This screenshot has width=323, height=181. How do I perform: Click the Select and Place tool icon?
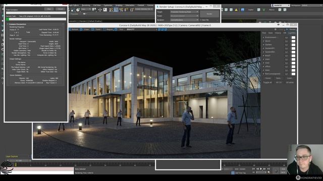[x=78, y=10]
